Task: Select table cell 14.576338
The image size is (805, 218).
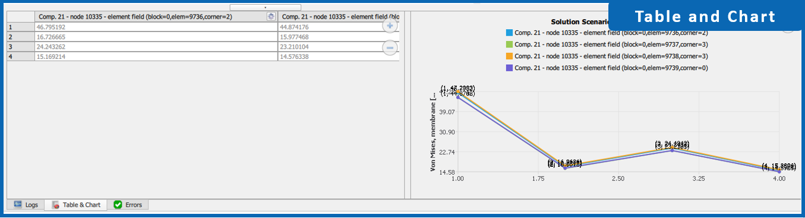Action: tap(339, 56)
